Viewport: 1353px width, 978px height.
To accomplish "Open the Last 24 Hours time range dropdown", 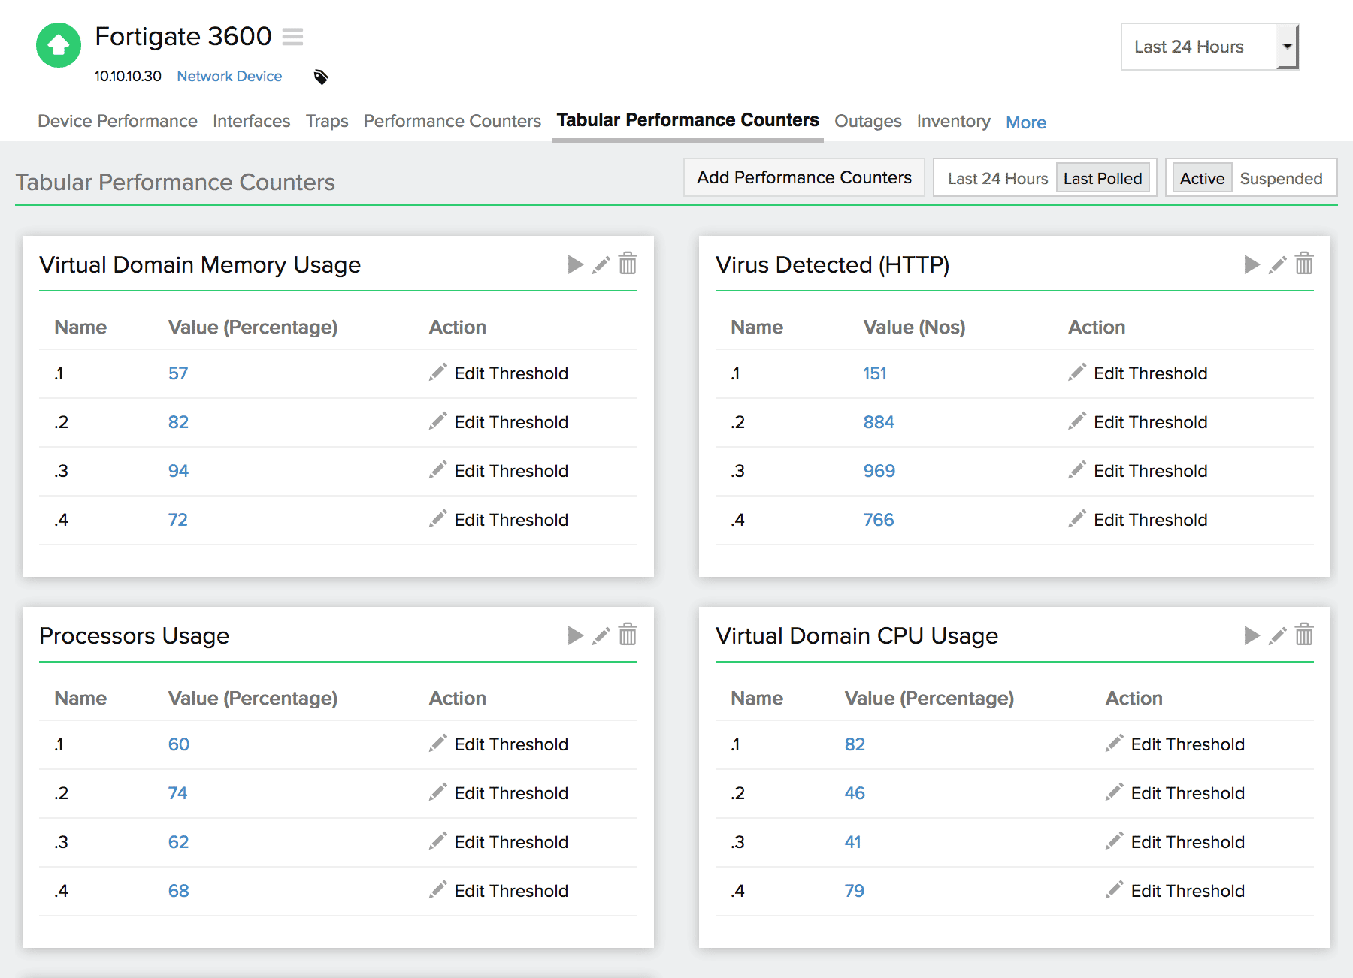I will tap(1209, 46).
